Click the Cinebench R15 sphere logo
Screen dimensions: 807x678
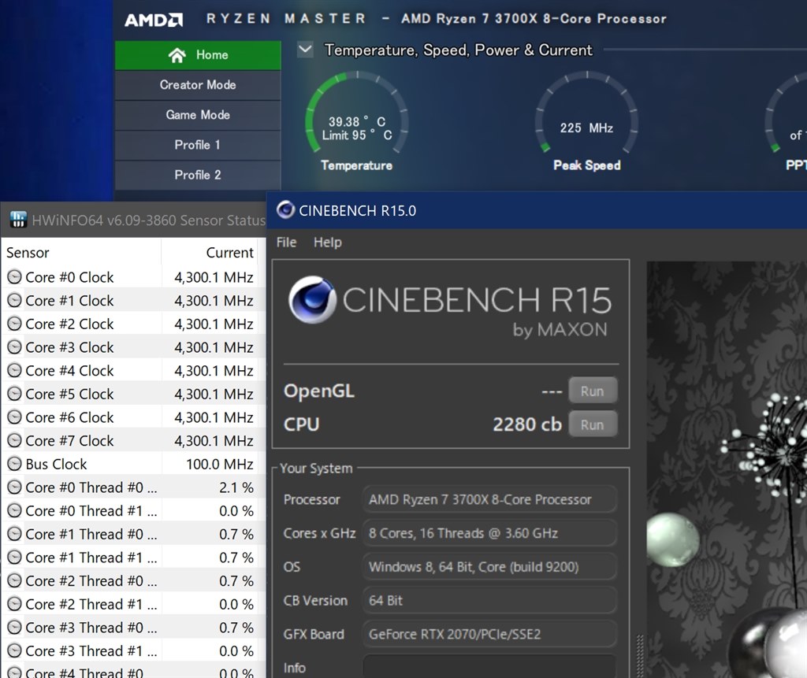312,300
